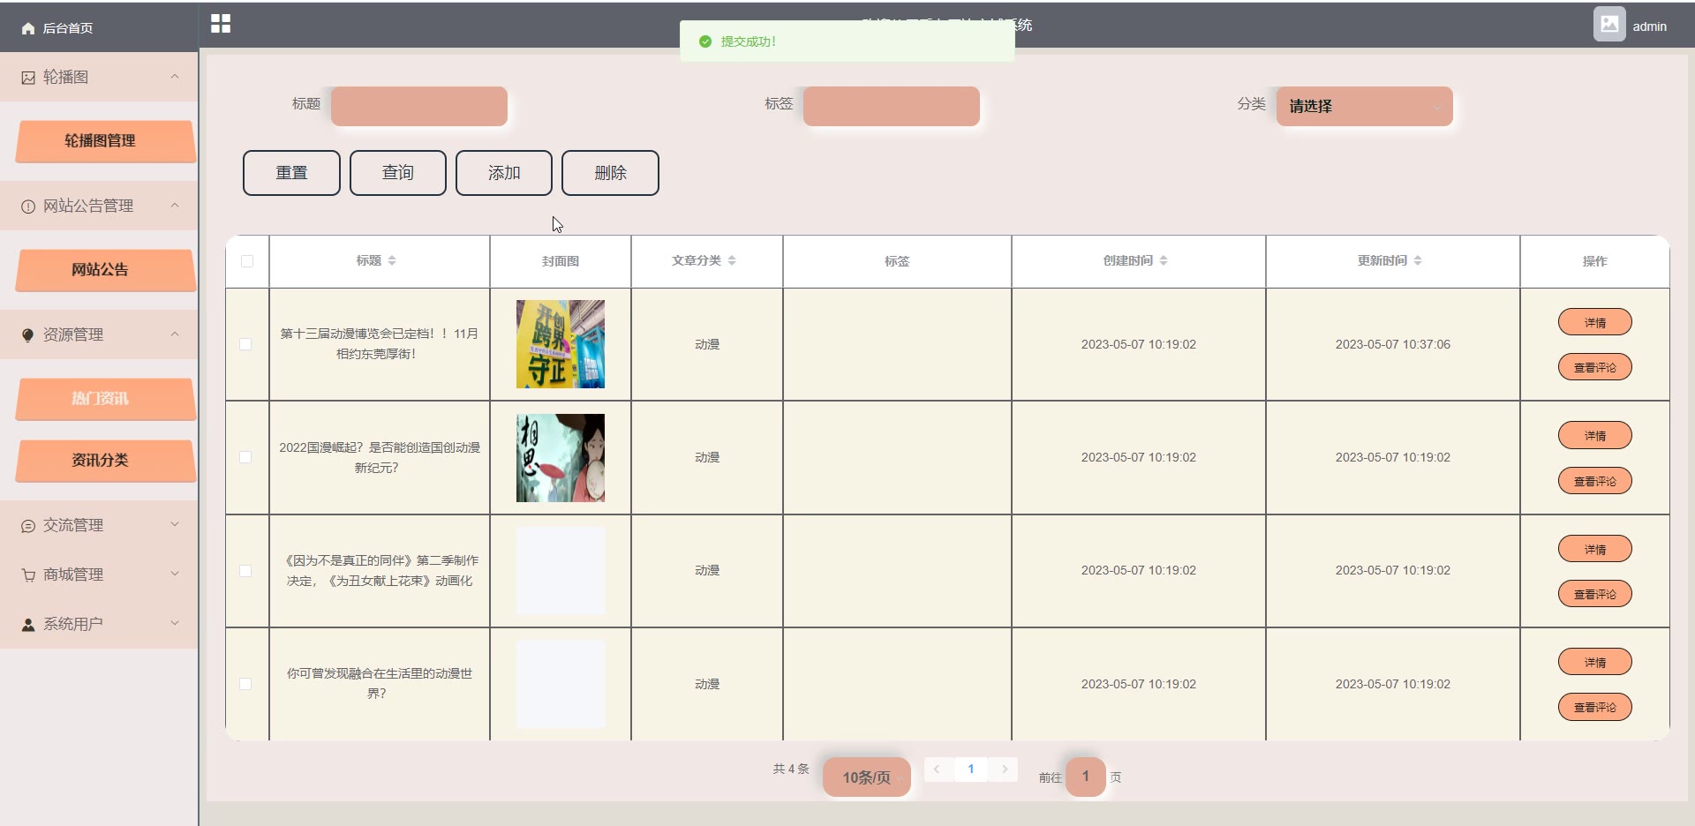This screenshot has width=1695, height=826.
Task: Open cover image of 第十三届动漫博览会 row
Action: 561,344
